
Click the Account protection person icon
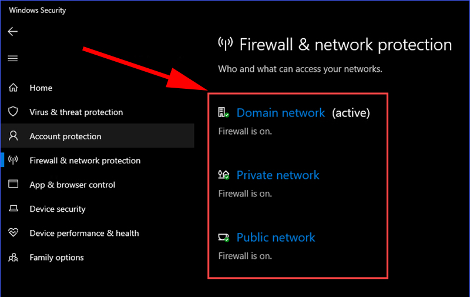coord(13,136)
